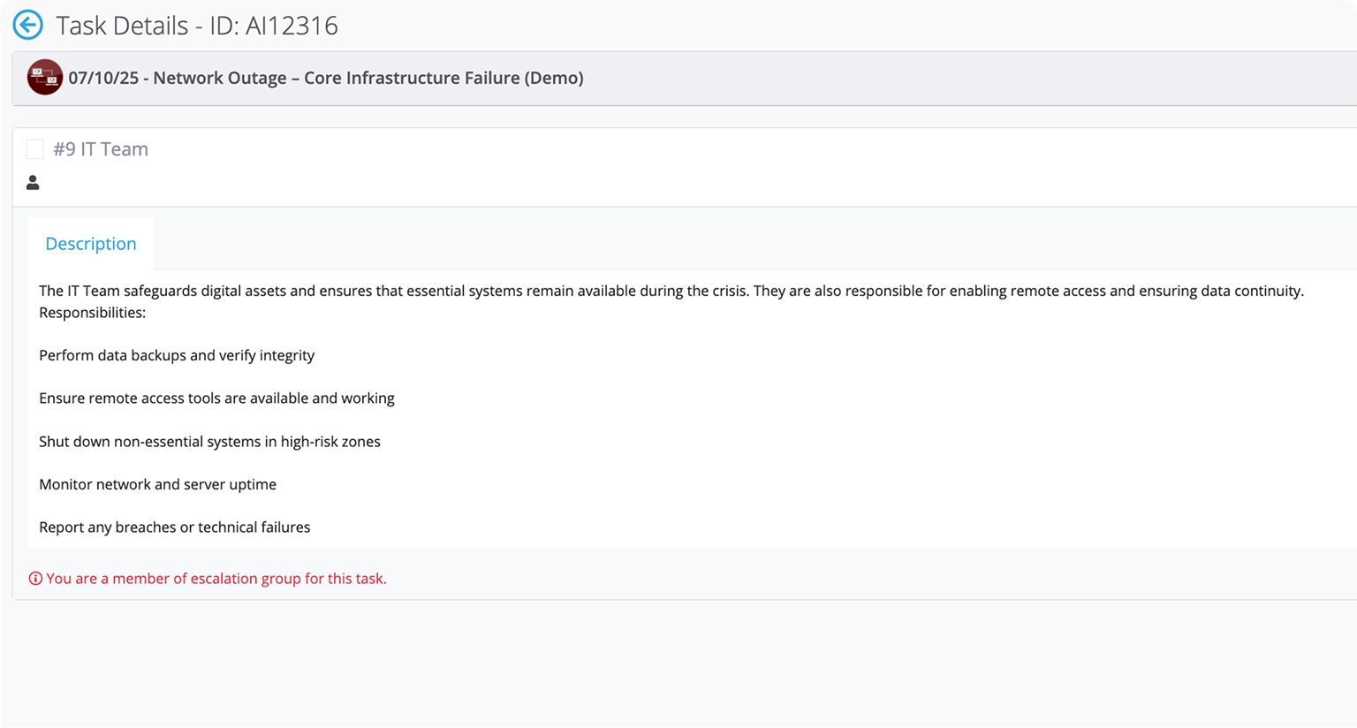
Task: Select the assignee person icon
Action: [x=33, y=182]
